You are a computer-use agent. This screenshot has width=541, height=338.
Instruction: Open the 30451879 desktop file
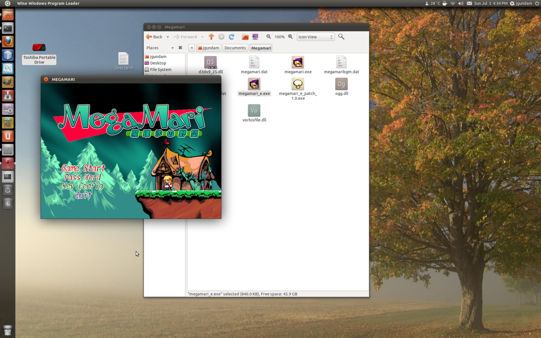click(x=123, y=61)
